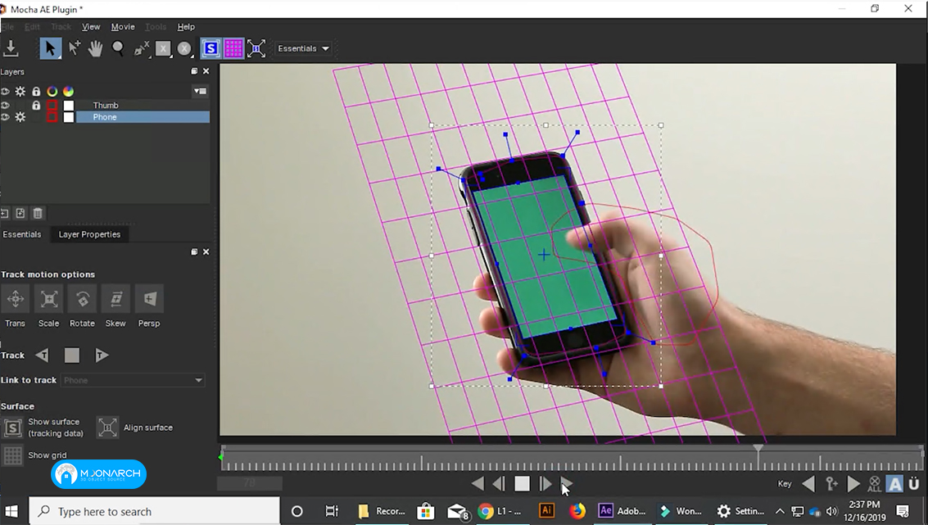Open the Link to track dropdown
This screenshot has width=928, height=525.
tap(133, 380)
